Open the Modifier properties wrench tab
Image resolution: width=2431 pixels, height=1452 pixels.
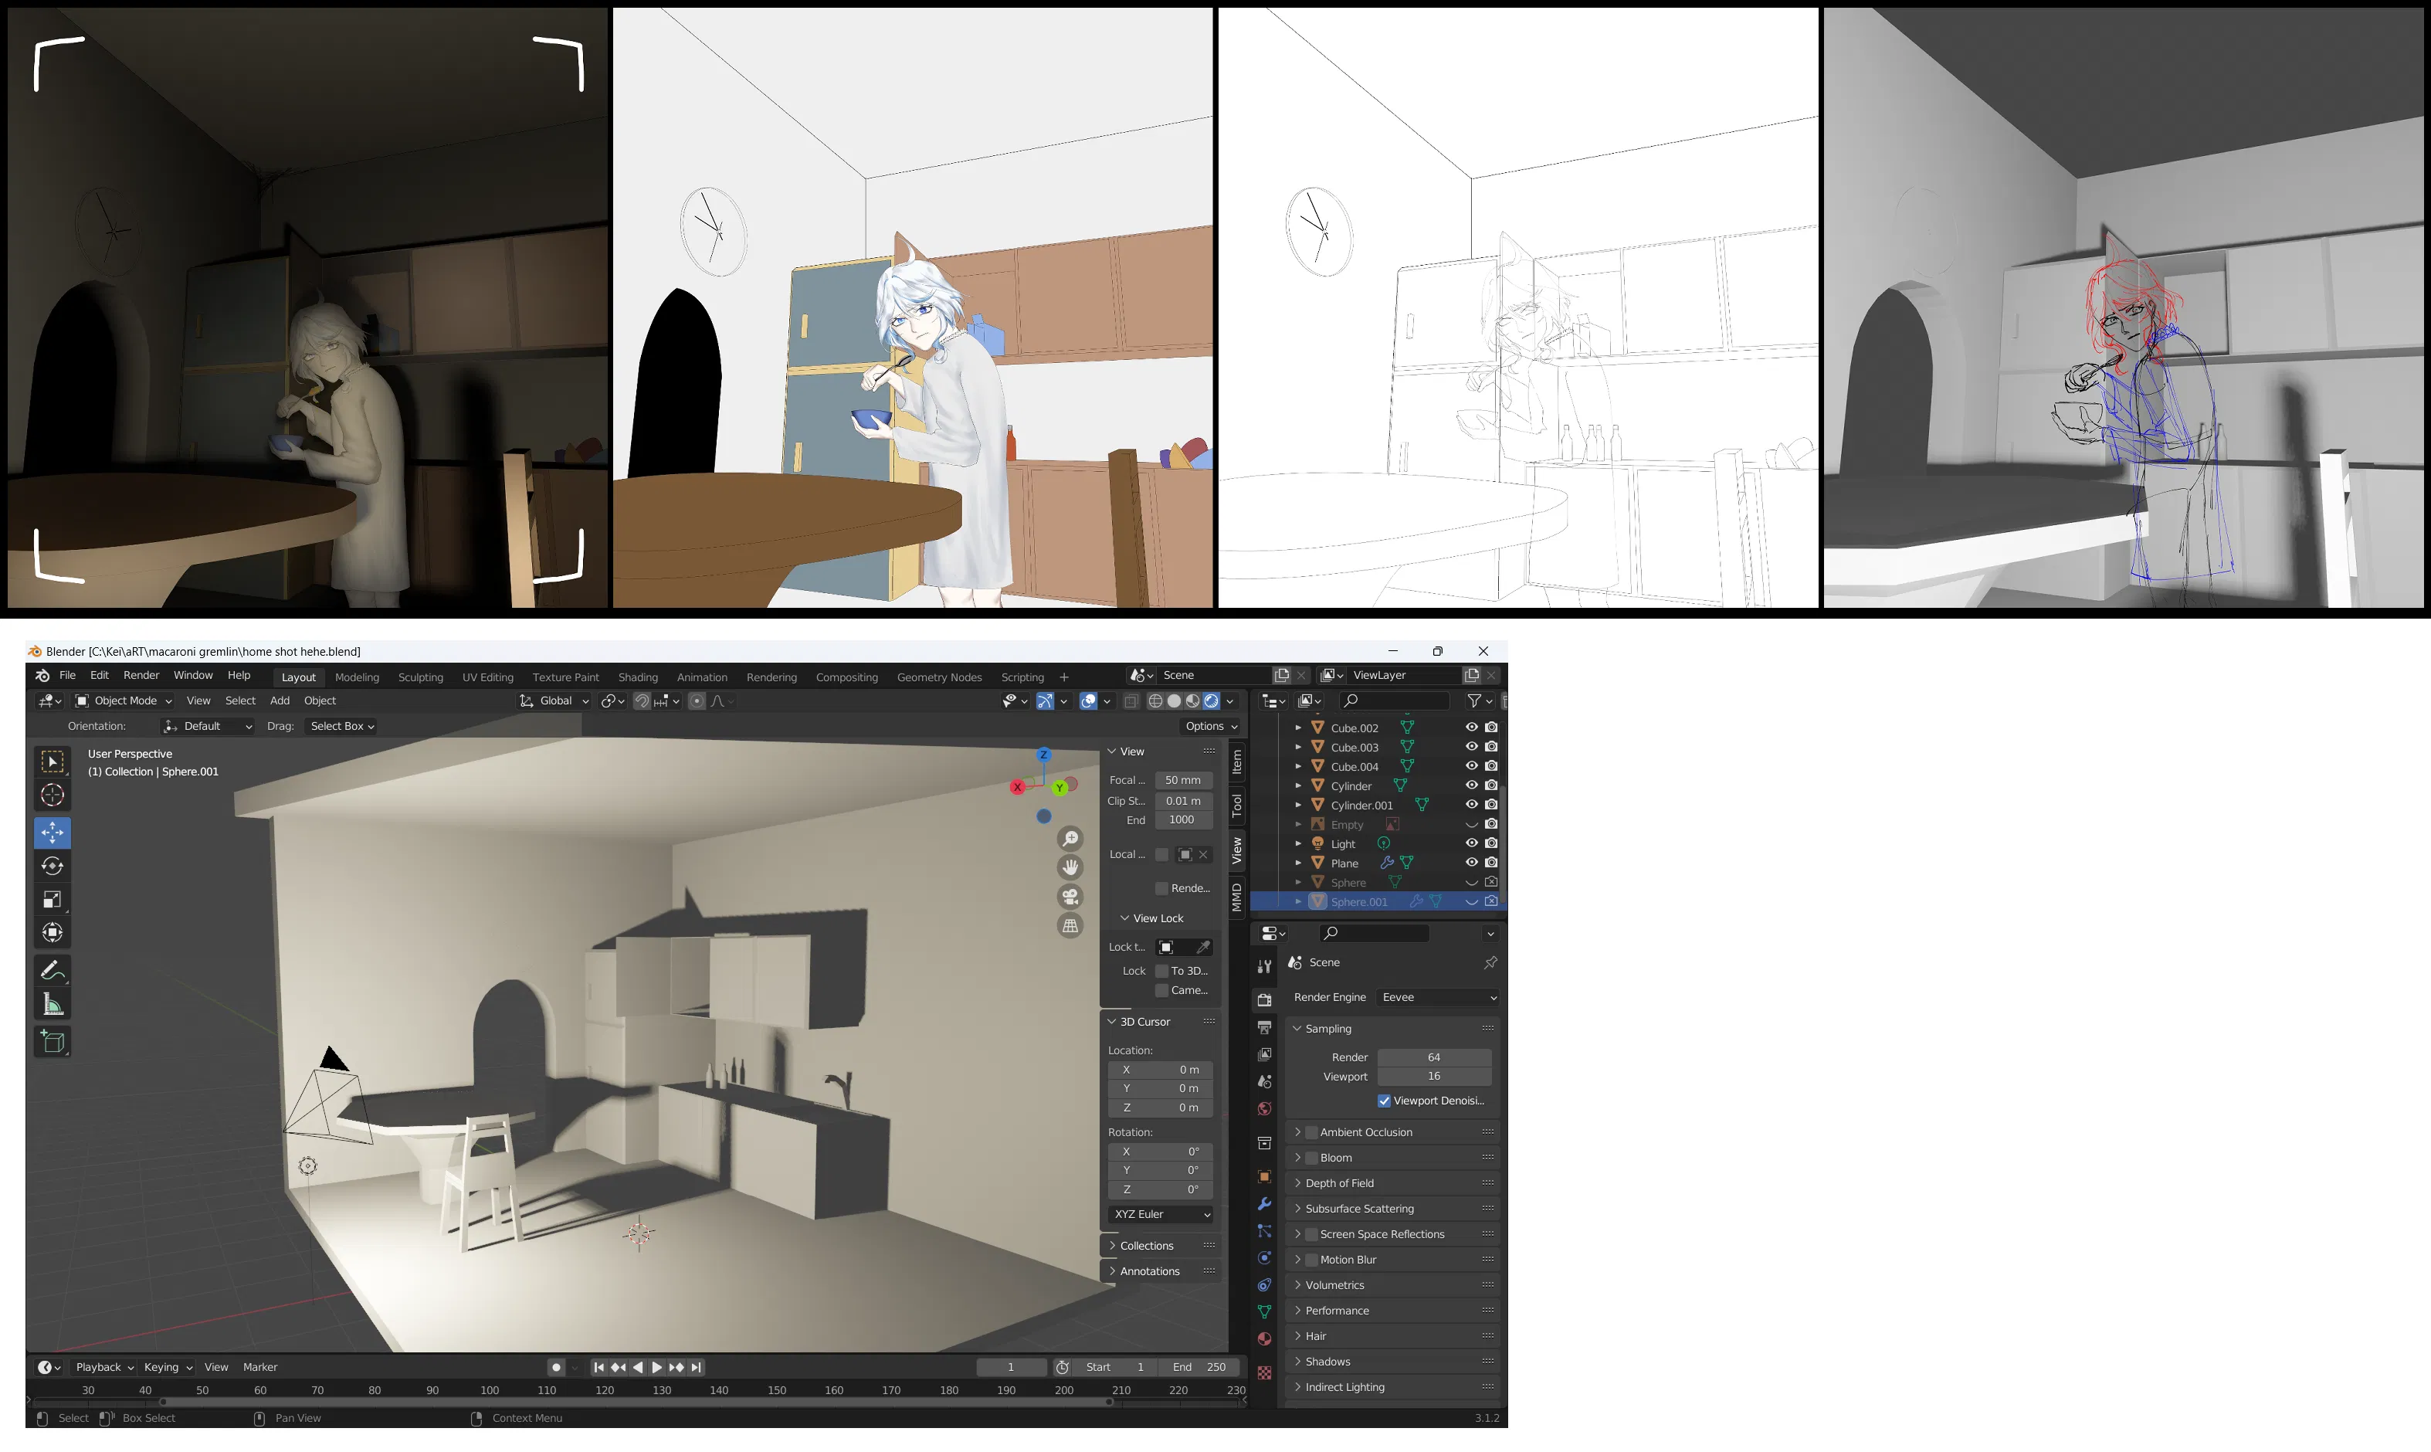[1264, 1204]
